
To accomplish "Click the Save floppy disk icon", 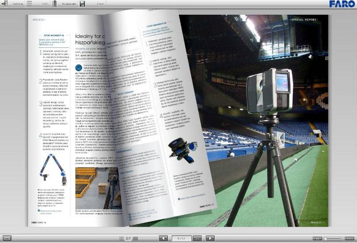I will [x=83, y=4].
